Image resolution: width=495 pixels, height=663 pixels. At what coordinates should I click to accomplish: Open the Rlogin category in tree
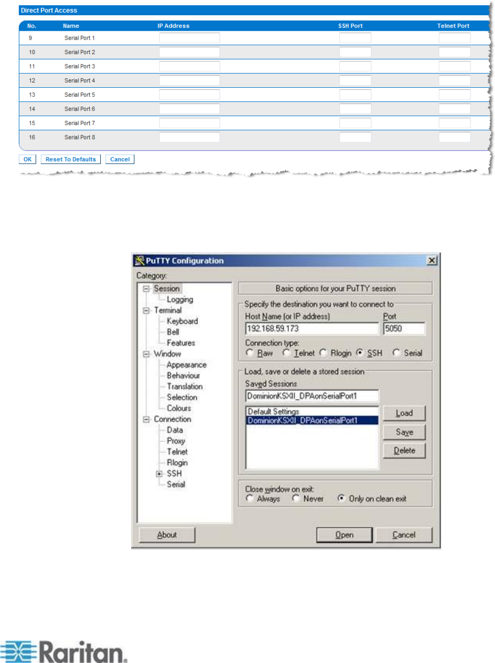click(177, 462)
